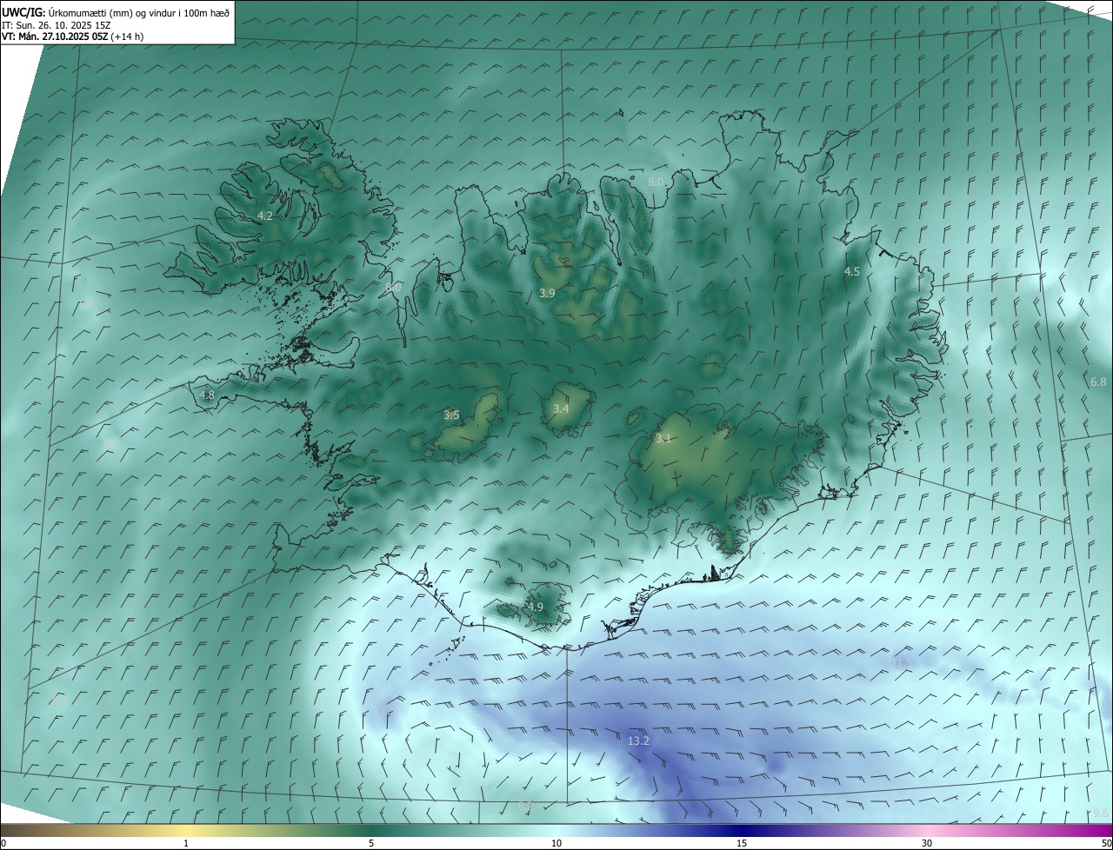This screenshot has width=1113, height=850.
Task: Click the 4.8 value on the Snæfellsnes peninsula
Action: (207, 395)
